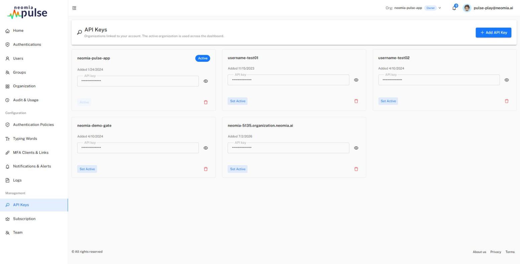Click the Authentications shield icon

coord(7,44)
